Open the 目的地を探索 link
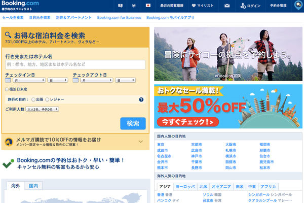304x203 pixels. tap(40, 17)
